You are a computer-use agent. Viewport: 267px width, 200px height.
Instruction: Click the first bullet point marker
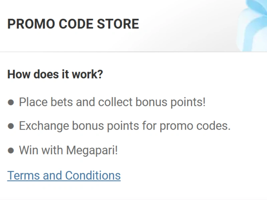click(x=10, y=102)
